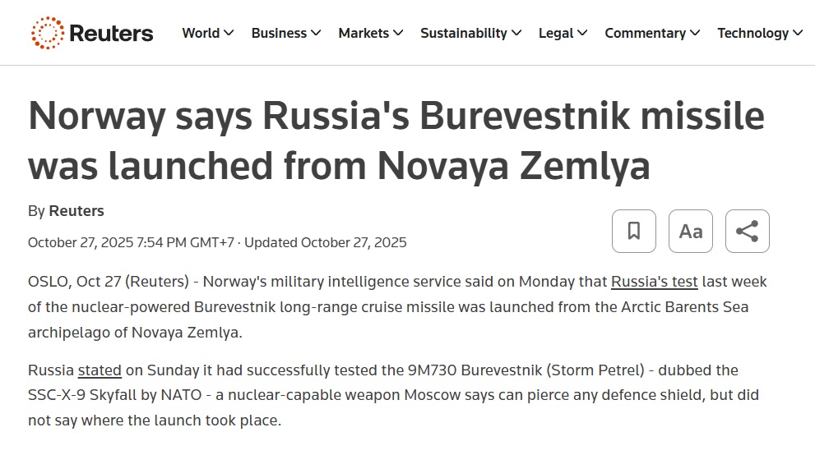This screenshot has width=815, height=455.
Task: Click the share article icon
Action: pos(747,231)
